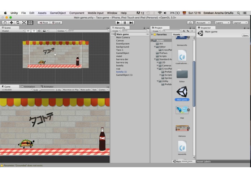251x178 pixels.
Task: Open the Assets menu
Action: (42, 13)
